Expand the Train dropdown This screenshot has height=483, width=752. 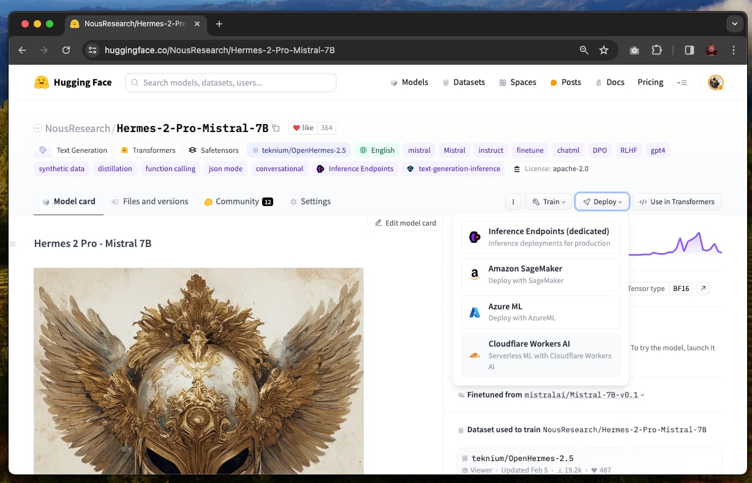pos(549,202)
